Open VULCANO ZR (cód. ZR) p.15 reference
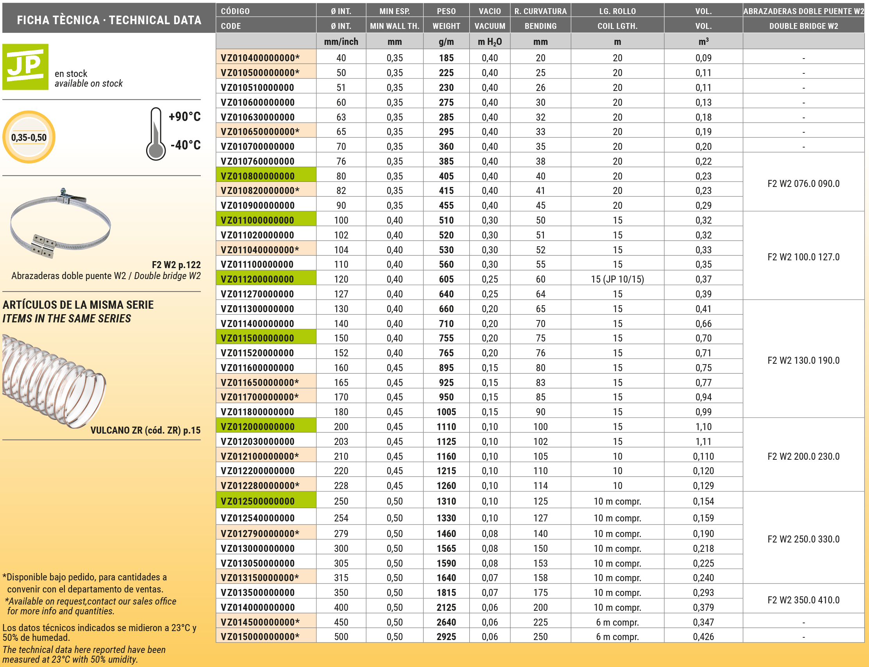Viewport: 869px width, 667px height. click(145, 430)
